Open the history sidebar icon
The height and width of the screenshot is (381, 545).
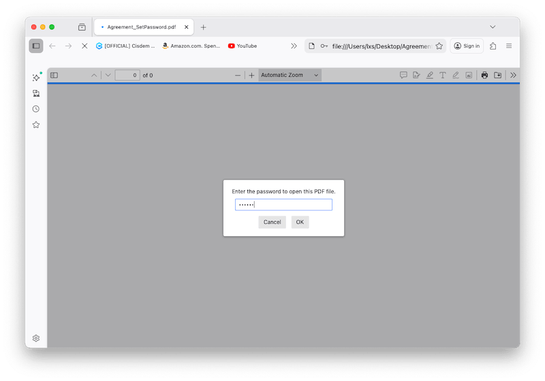tap(36, 109)
